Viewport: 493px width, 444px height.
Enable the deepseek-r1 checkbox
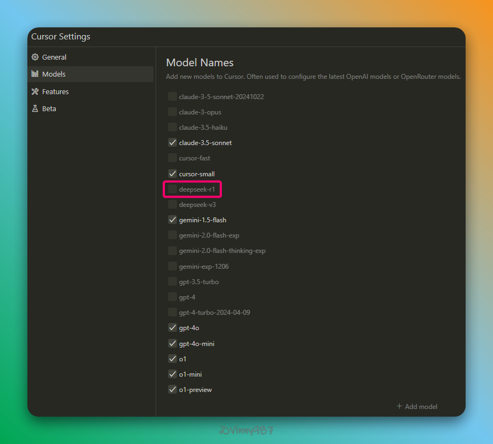click(x=173, y=189)
